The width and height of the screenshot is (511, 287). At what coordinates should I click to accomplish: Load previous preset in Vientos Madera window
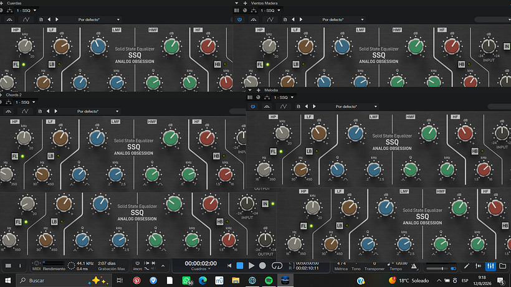click(x=293, y=19)
